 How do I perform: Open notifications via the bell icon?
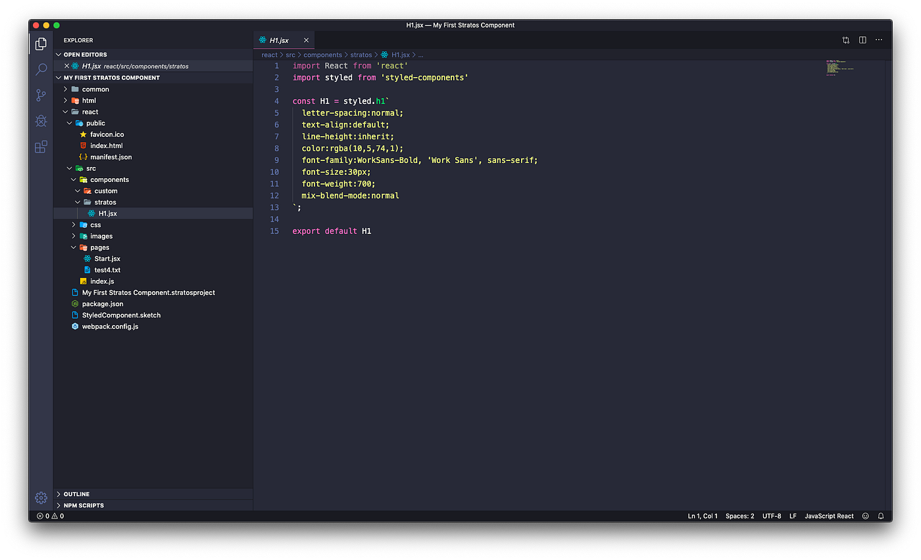pyautogui.click(x=882, y=516)
